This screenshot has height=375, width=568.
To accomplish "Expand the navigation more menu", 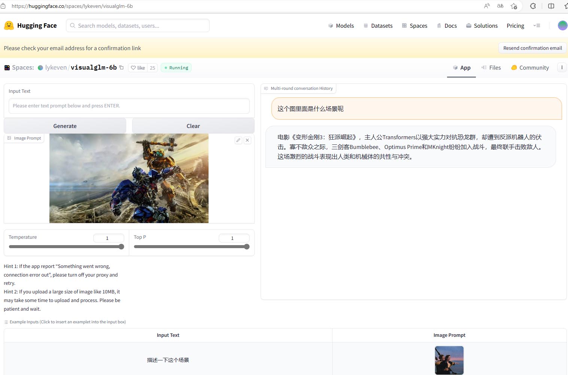I will tap(537, 25).
